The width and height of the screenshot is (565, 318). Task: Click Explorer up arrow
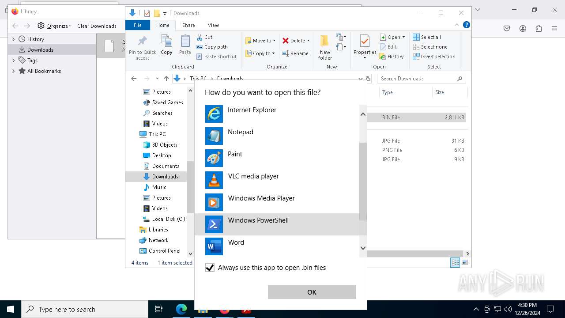tap(166, 79)
